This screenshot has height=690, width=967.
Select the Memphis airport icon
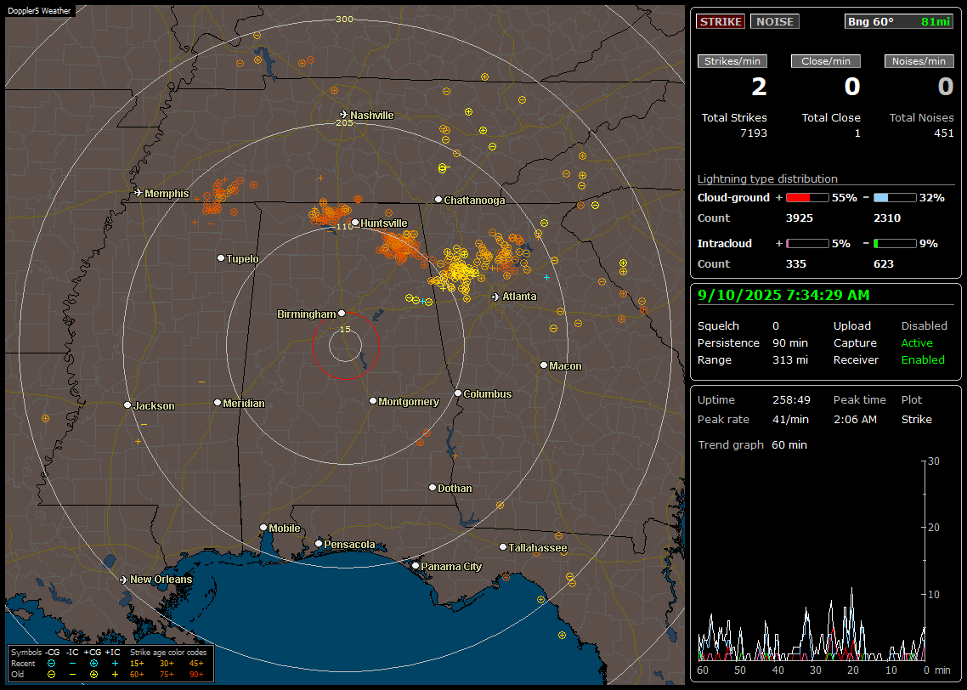click(x=139, y=193)
